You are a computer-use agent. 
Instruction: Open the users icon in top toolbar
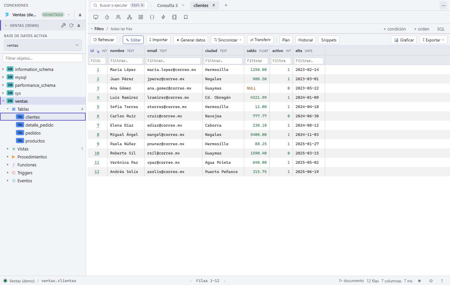coord(118,17)
